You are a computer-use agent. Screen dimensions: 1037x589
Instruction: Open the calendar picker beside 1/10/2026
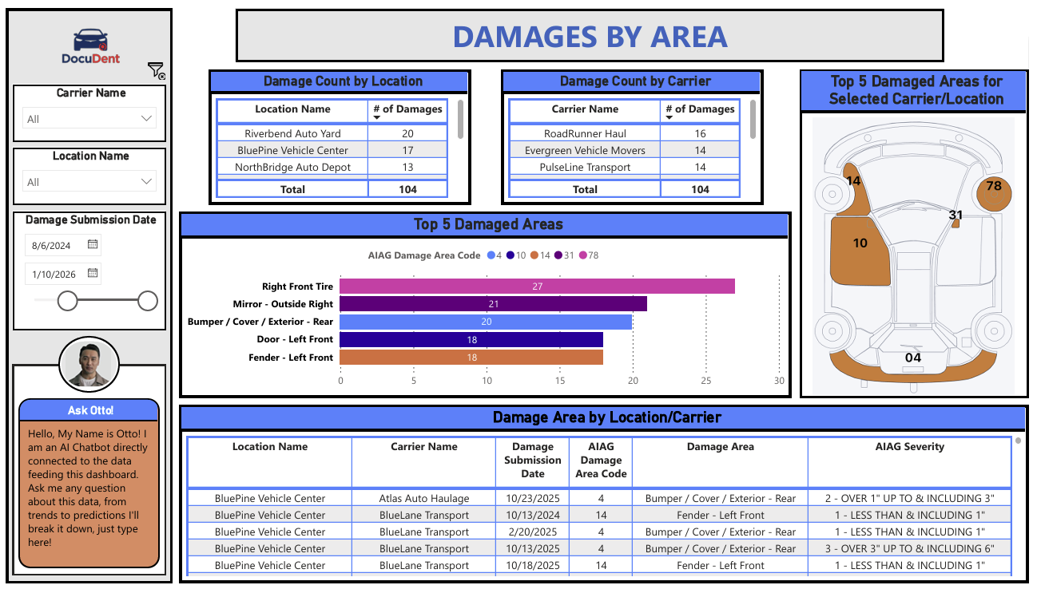click(x=92, y=273)
